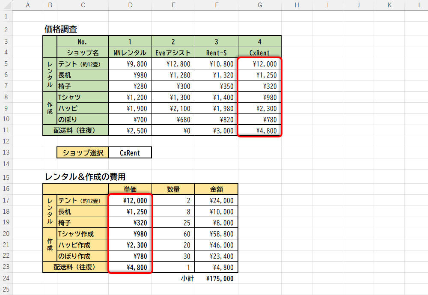This screenshot has height=295, width=428.
Task: Click the ¥2,100 ハッピ price cell
Action: [173, 108]
